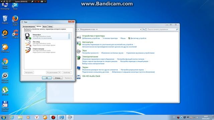The height and width of the screenshot is (120, 214).
Task: Open Windows Explorer folder icon in taskbar
Action: [x=20, y=117]
